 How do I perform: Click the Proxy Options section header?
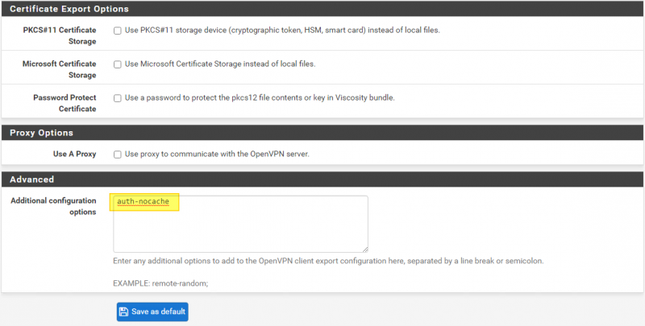tap(41, 133)
